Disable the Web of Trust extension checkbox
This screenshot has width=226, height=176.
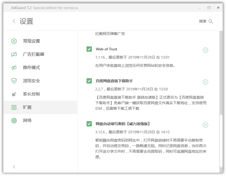click(89, 49)
